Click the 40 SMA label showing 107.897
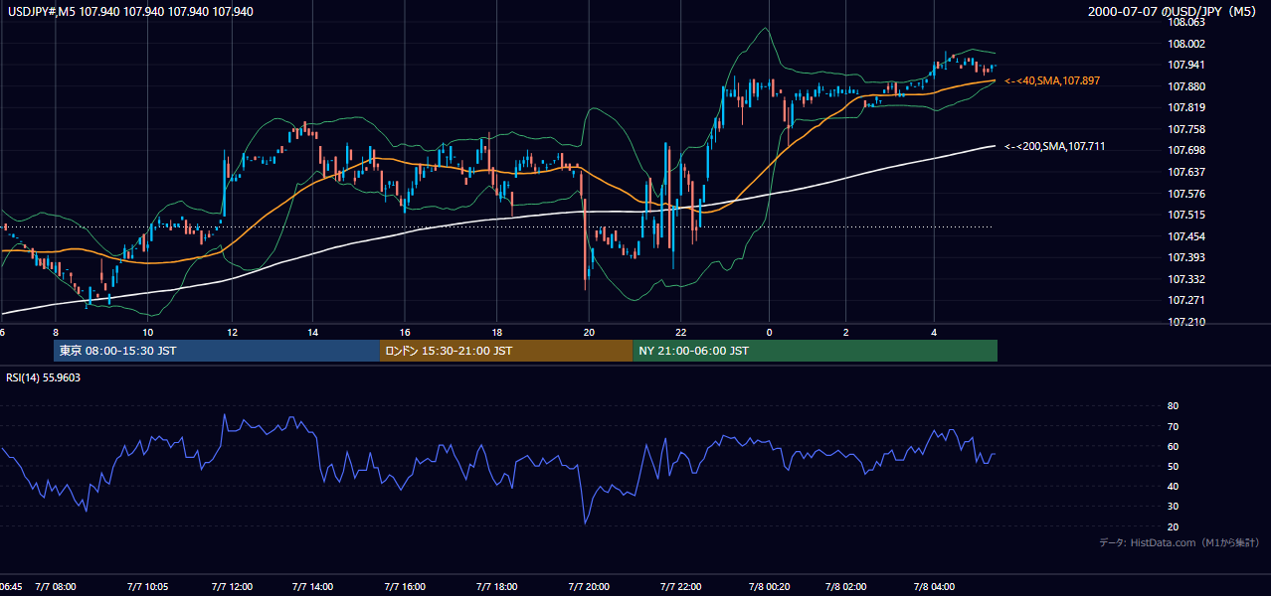Image resolution: width=1271 pixels, height=596 pixels. pyautogui.click(x=1052, y=80)
